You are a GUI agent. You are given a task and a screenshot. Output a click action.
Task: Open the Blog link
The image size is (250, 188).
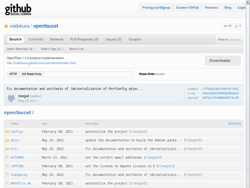[x=228, y=8]
